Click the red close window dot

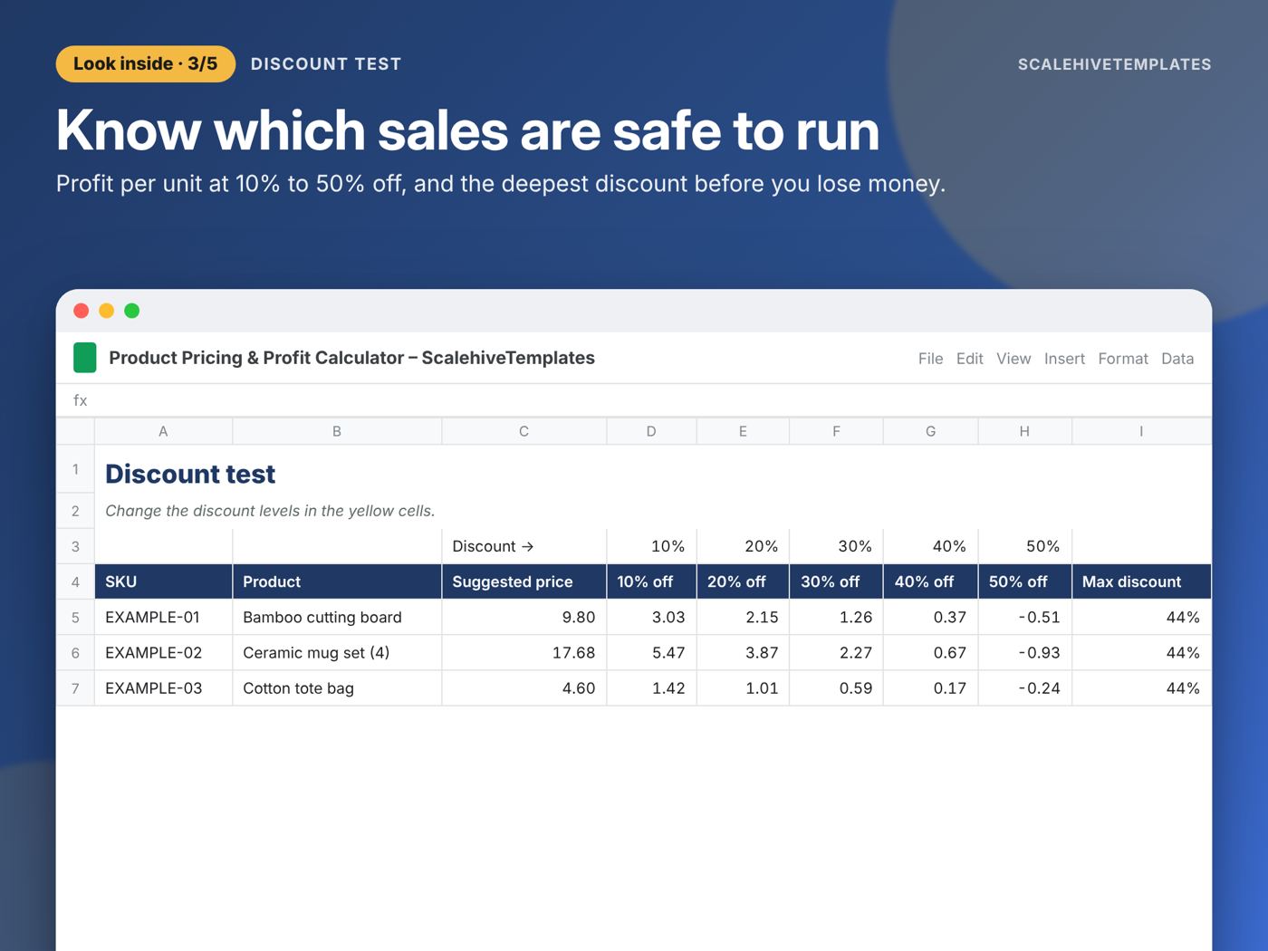[81, 311]
